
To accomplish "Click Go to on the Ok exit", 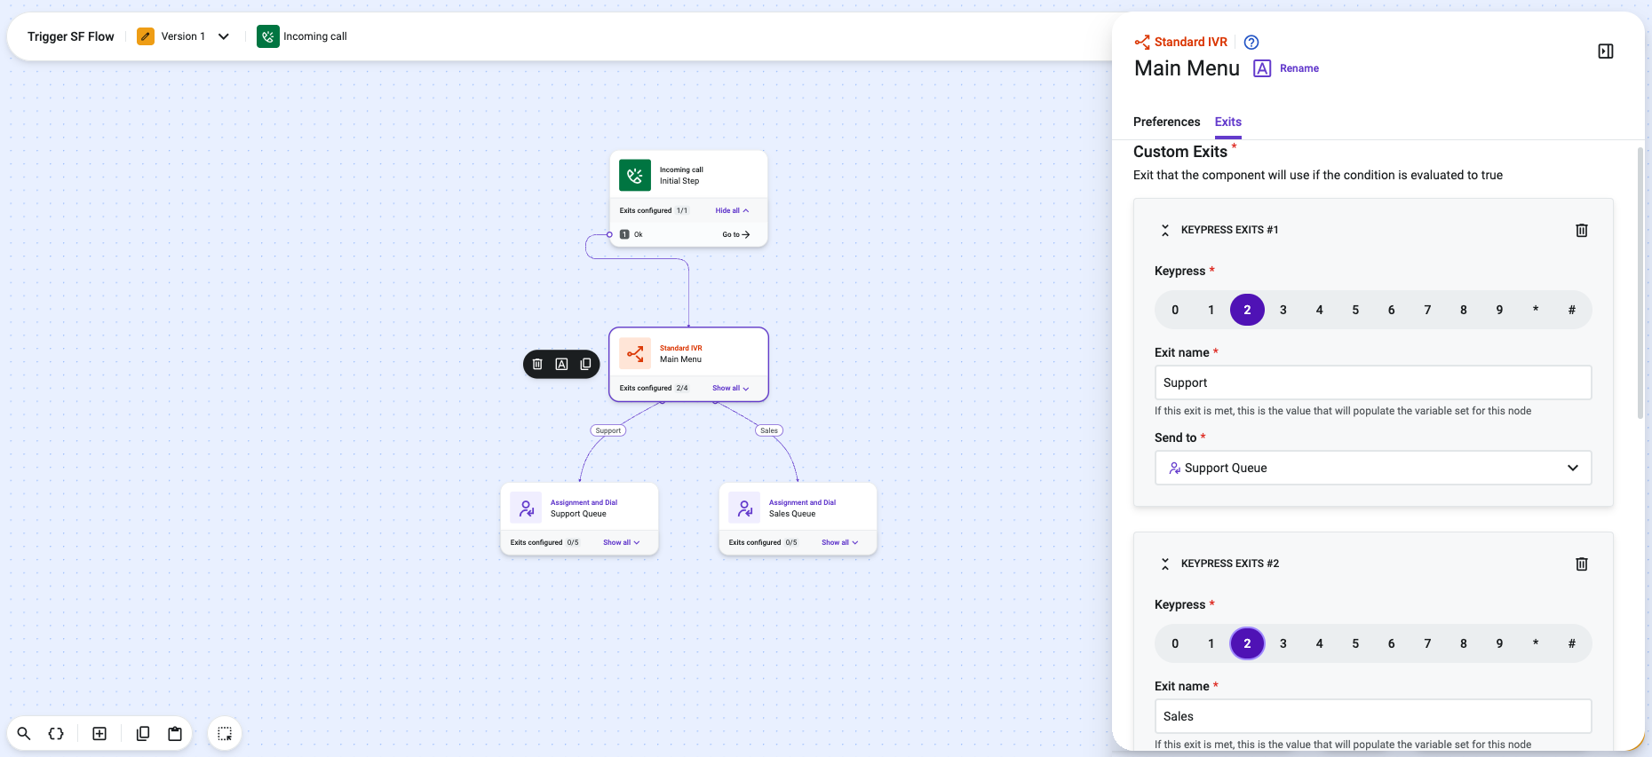I will [x=735, y=234].
